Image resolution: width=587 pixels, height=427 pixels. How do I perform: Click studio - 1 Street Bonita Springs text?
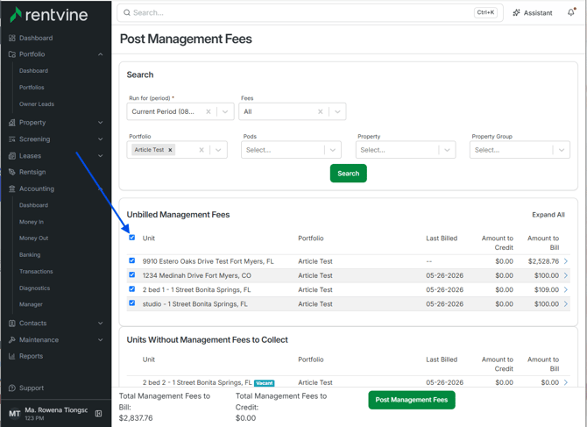194,303
